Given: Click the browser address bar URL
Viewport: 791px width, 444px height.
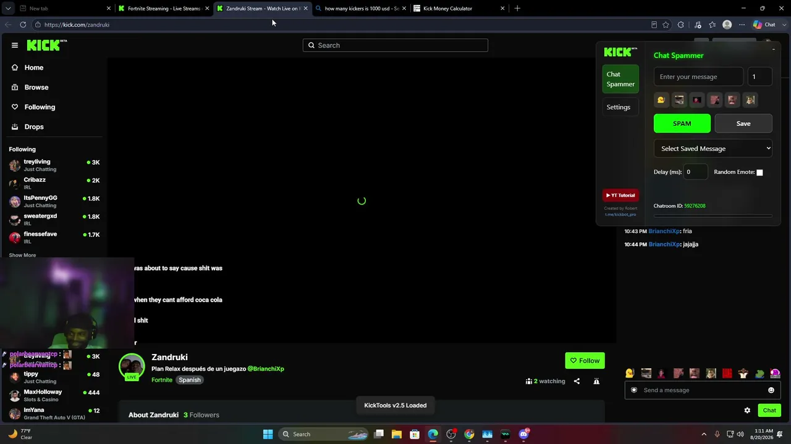Looking at the screenshot, I should (x=77, y=25).
